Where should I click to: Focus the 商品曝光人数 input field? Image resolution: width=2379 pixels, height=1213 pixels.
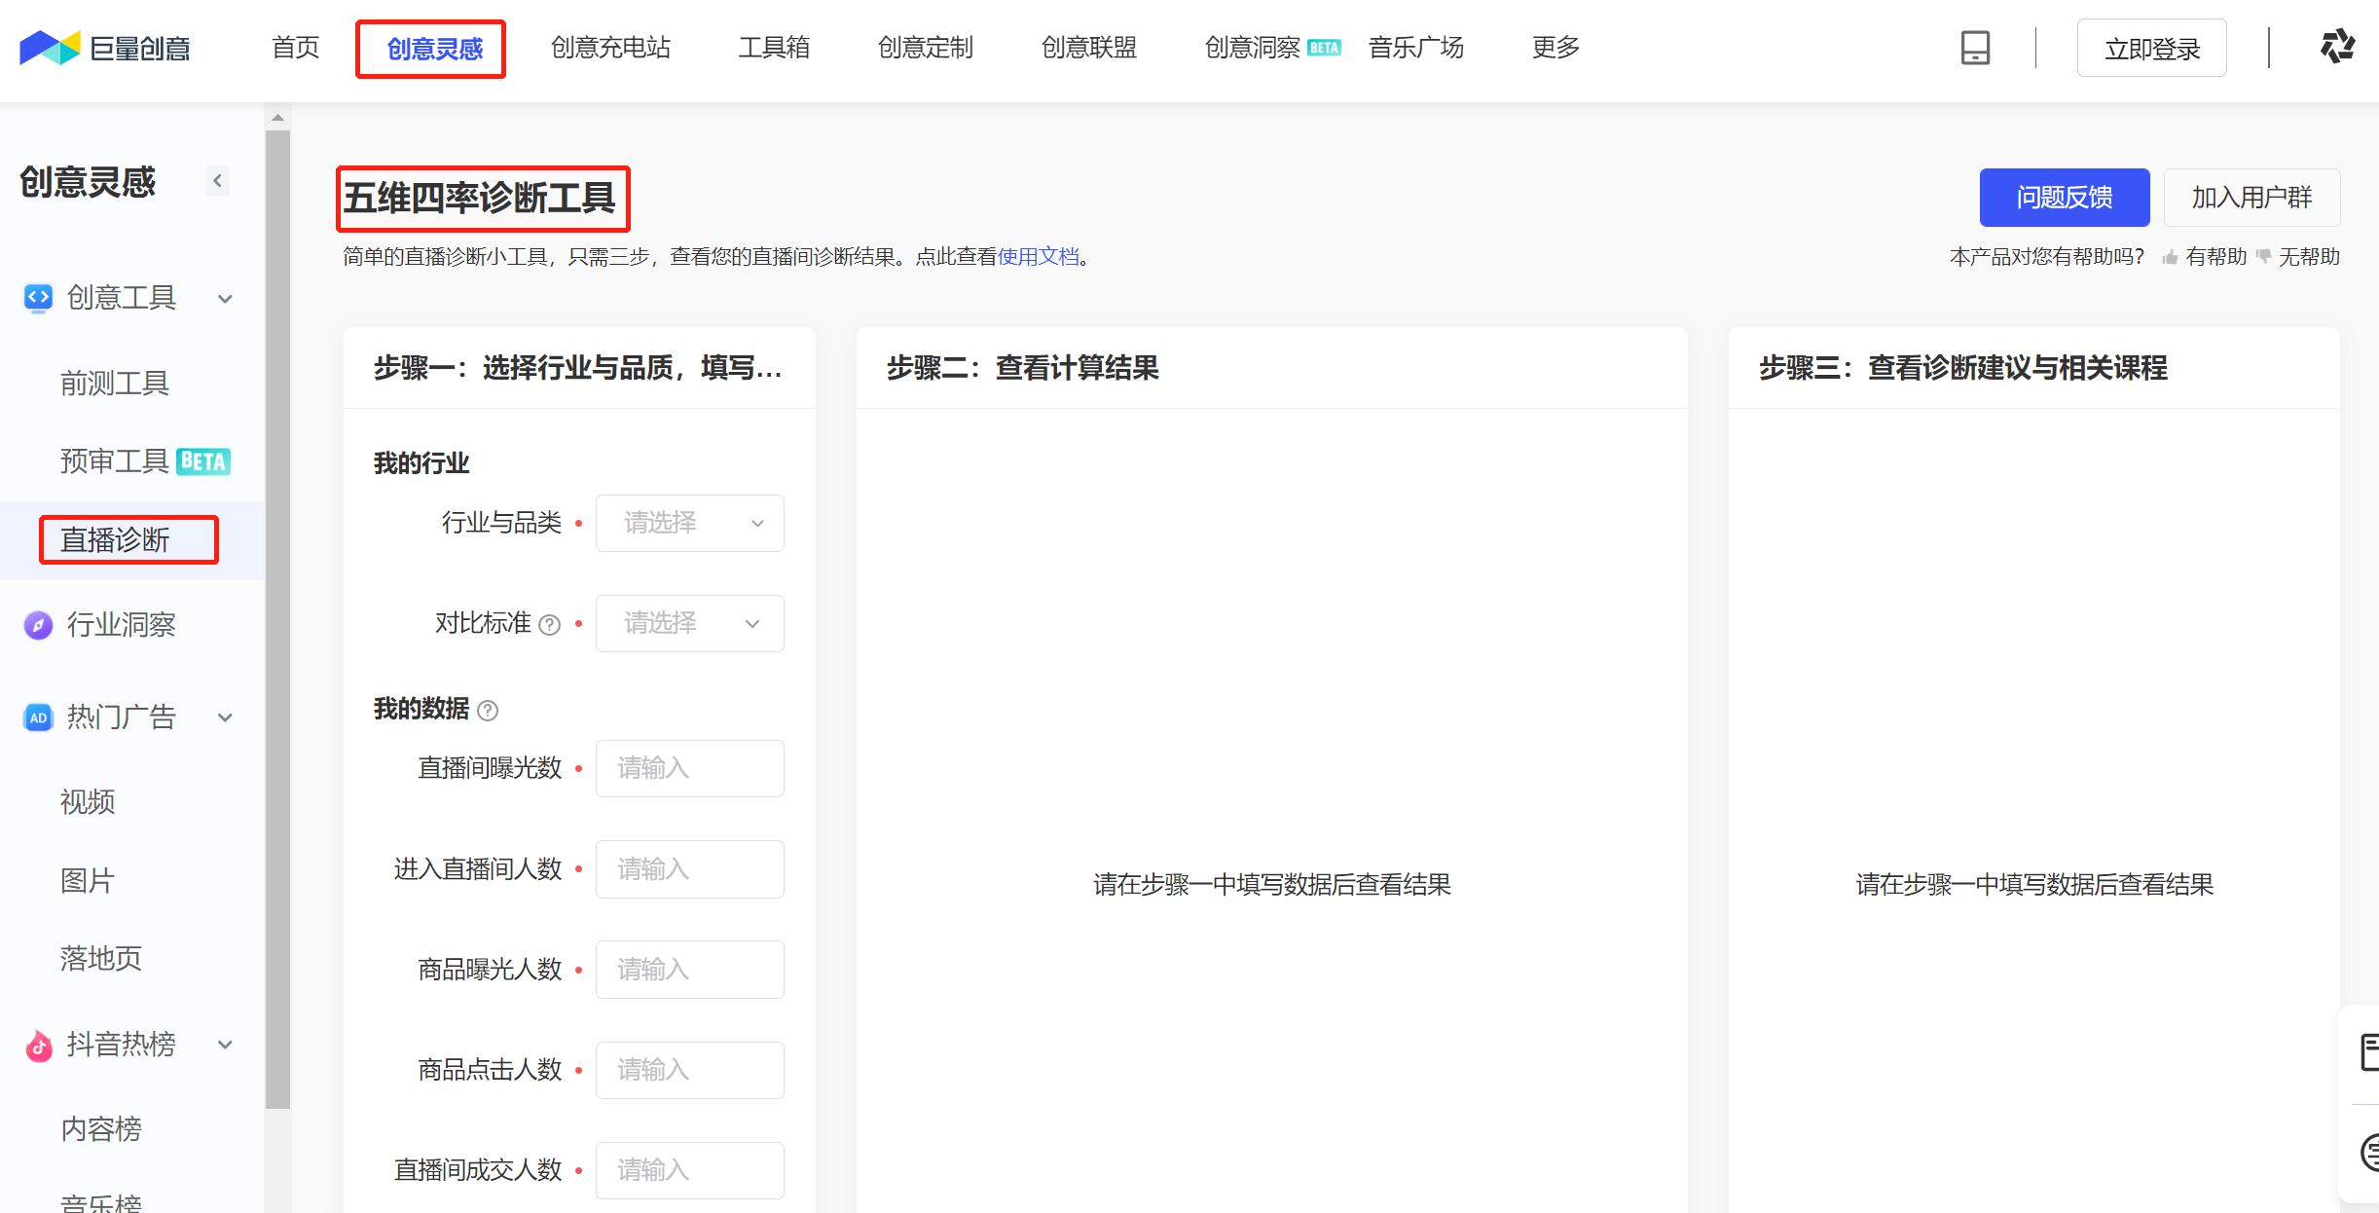(690, 969)
